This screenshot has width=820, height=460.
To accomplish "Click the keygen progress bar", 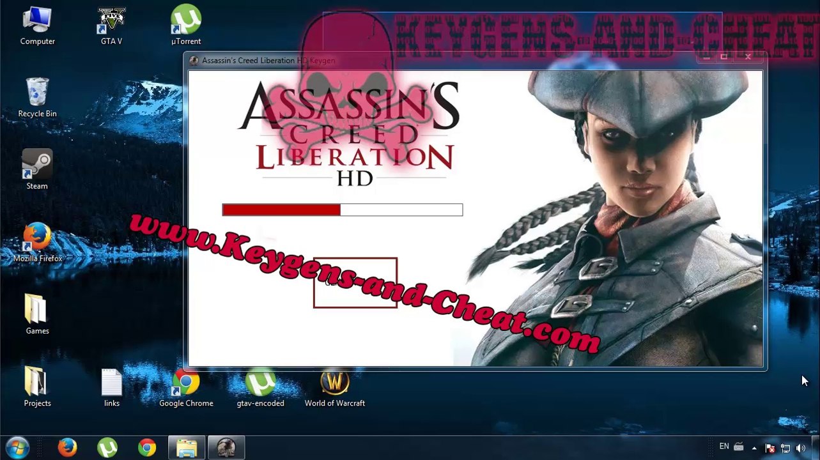I will pyautogui.click(x=343, y=210).
